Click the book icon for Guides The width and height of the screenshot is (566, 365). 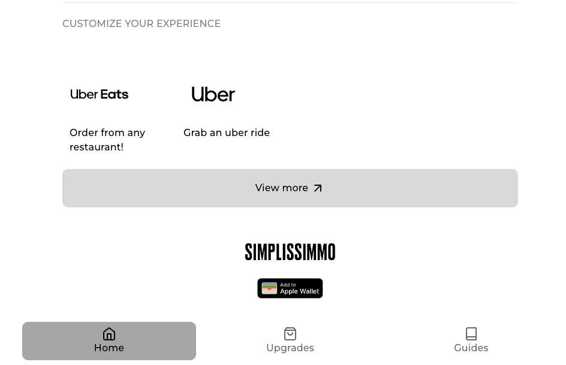471,334
